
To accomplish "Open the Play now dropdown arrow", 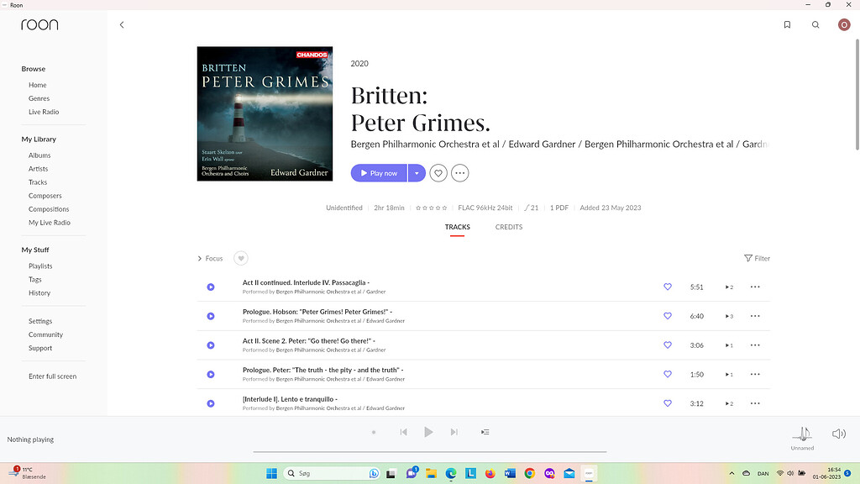I will (x=417, y=172).
